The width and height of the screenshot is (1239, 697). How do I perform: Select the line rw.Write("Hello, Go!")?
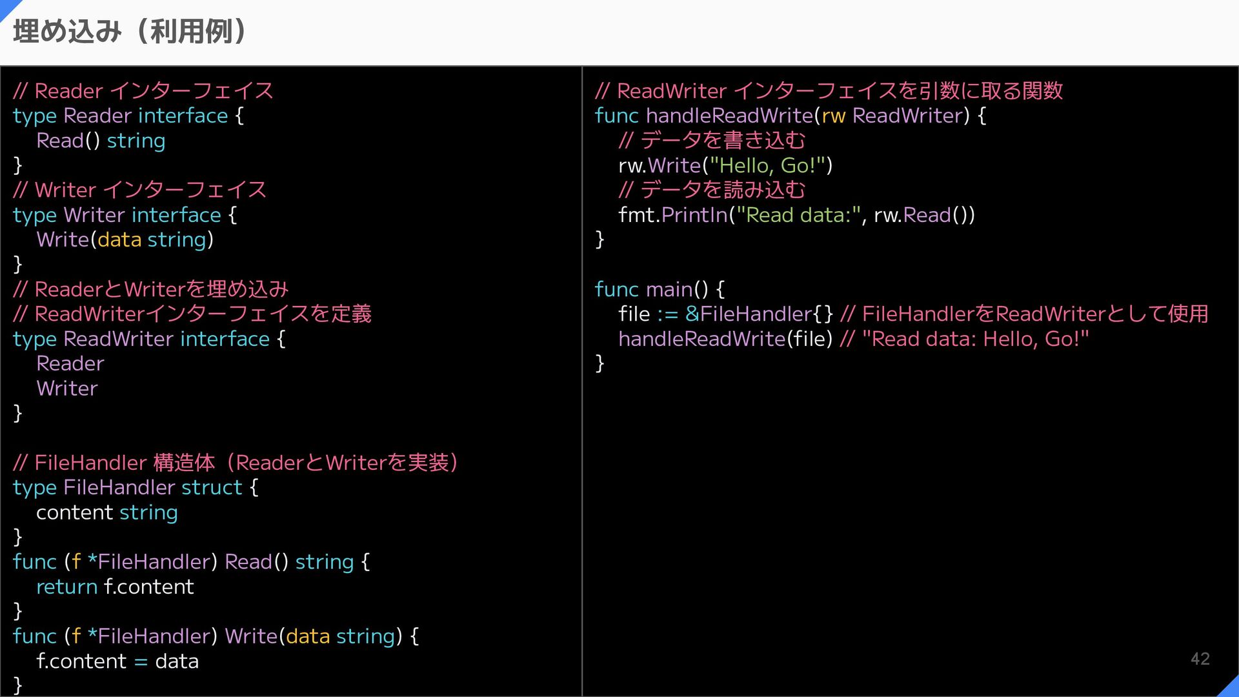725,166
